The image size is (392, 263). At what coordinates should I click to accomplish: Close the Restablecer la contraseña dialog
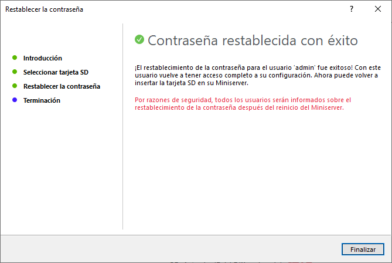(x=378, y=9)
